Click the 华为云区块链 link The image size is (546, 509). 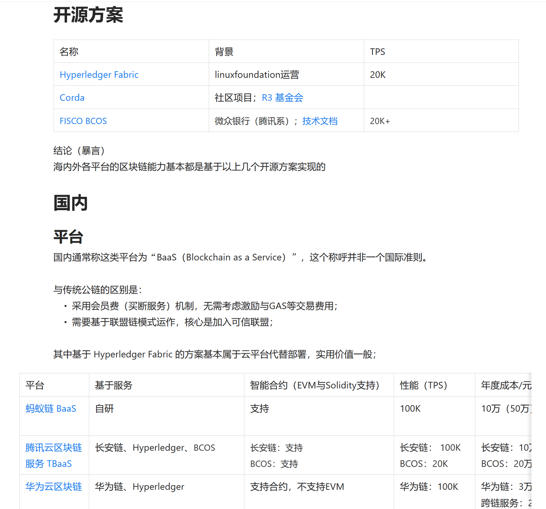click(x=53, y=487)
